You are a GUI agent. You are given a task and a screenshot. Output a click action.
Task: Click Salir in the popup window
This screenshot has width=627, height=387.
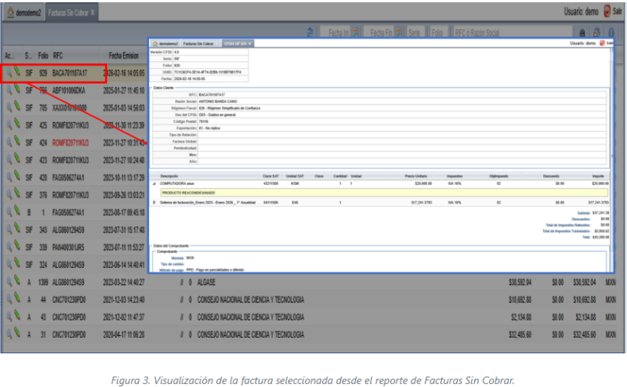tap(605, 43)
